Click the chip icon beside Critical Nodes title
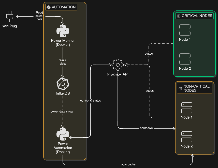Viewport: 218px width, 168px height. [179, 16]
